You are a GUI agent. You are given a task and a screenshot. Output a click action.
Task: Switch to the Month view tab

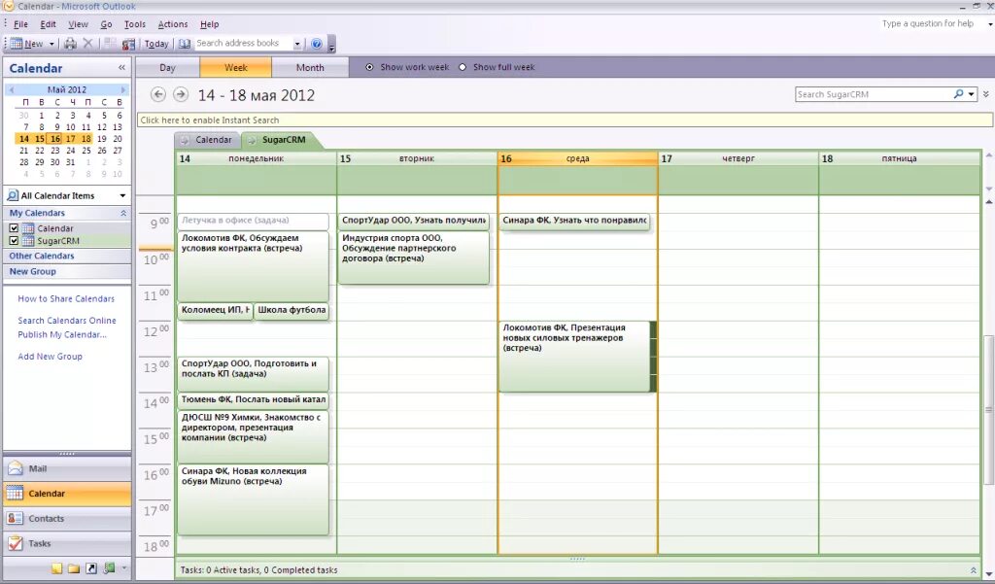pos(309,66)
